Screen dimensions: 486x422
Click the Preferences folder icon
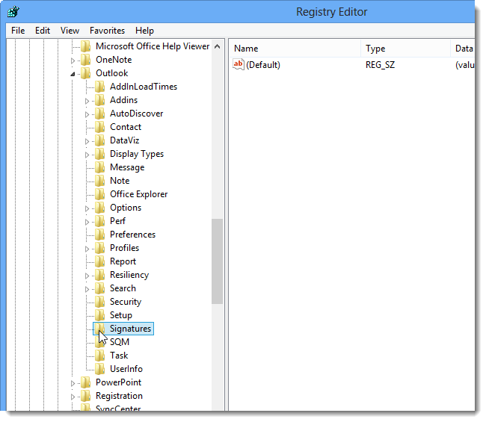click(99, 235)
